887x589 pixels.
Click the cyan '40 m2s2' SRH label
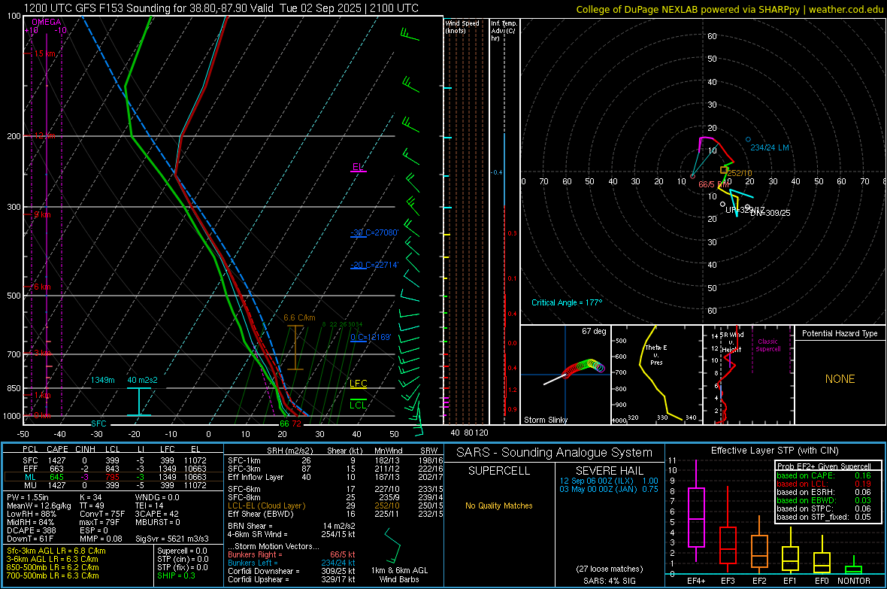142,380
